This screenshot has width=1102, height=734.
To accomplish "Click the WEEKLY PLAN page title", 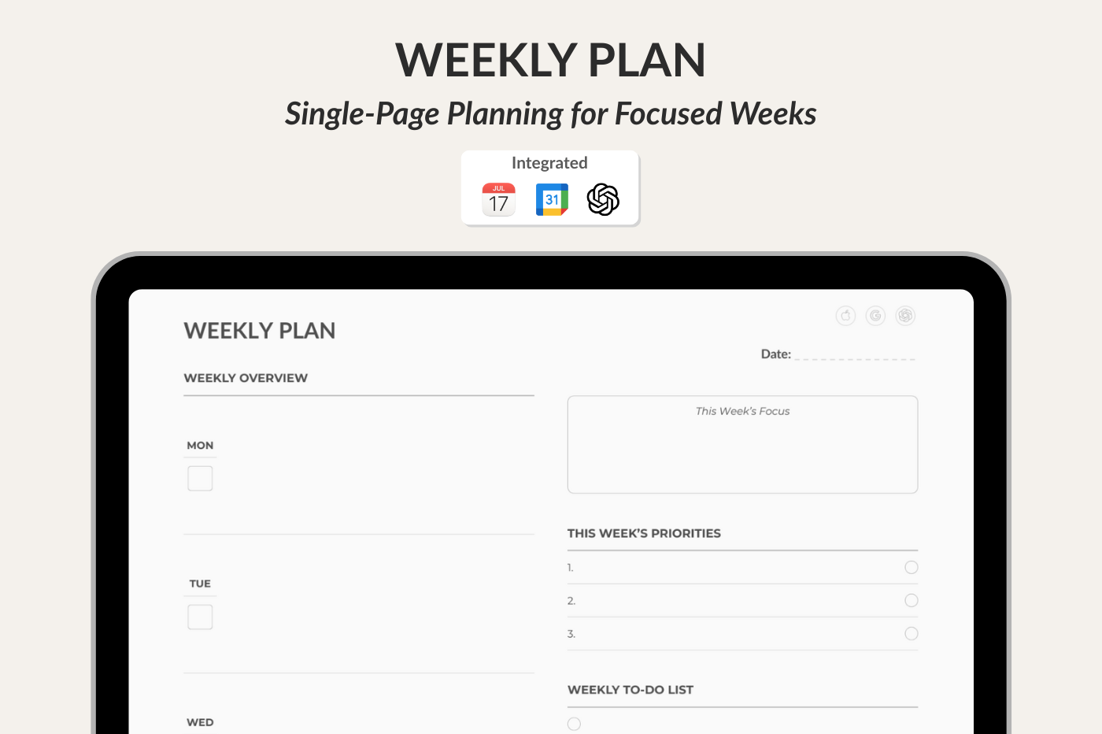I will point(260,331).
